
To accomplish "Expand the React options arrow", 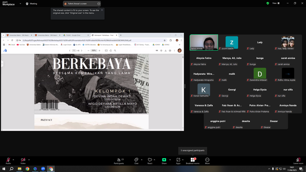I will tap(154, 160).
